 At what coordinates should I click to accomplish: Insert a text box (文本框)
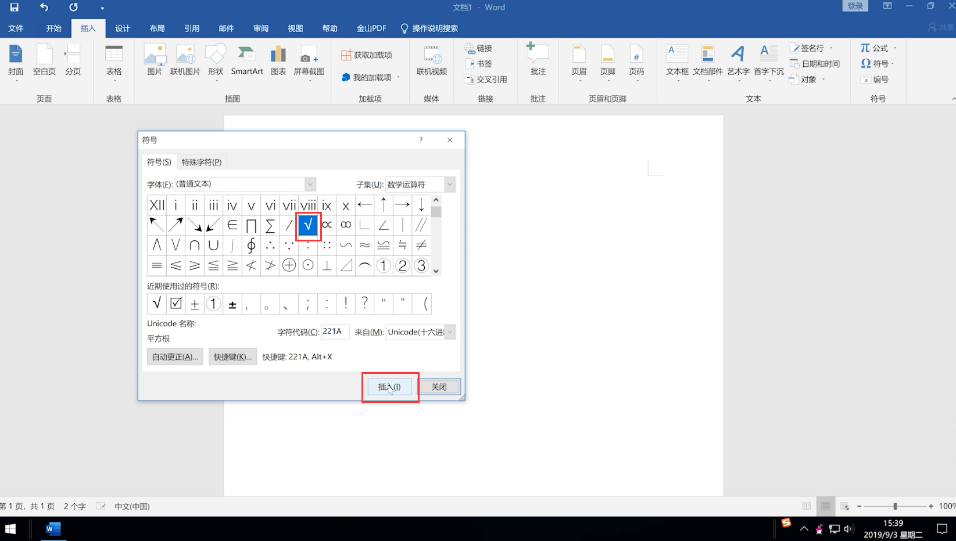pyautogui.click(x=677, y=63)
